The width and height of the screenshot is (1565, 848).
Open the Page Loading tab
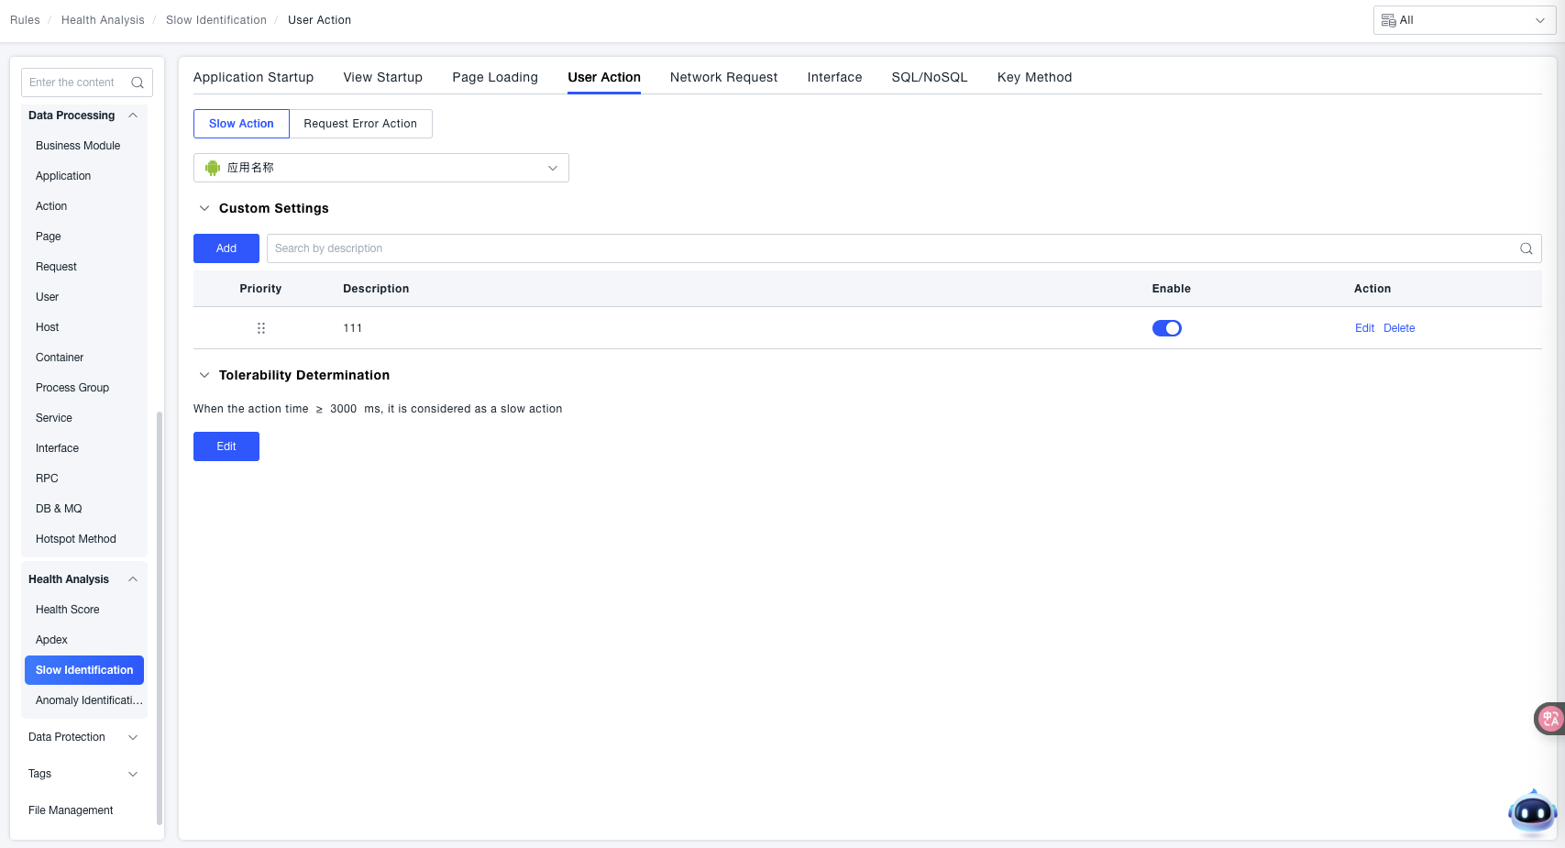tap(495, 77)
